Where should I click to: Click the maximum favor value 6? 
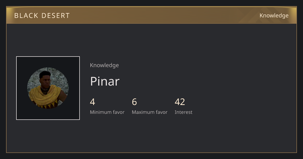click(x=134, y=102)
